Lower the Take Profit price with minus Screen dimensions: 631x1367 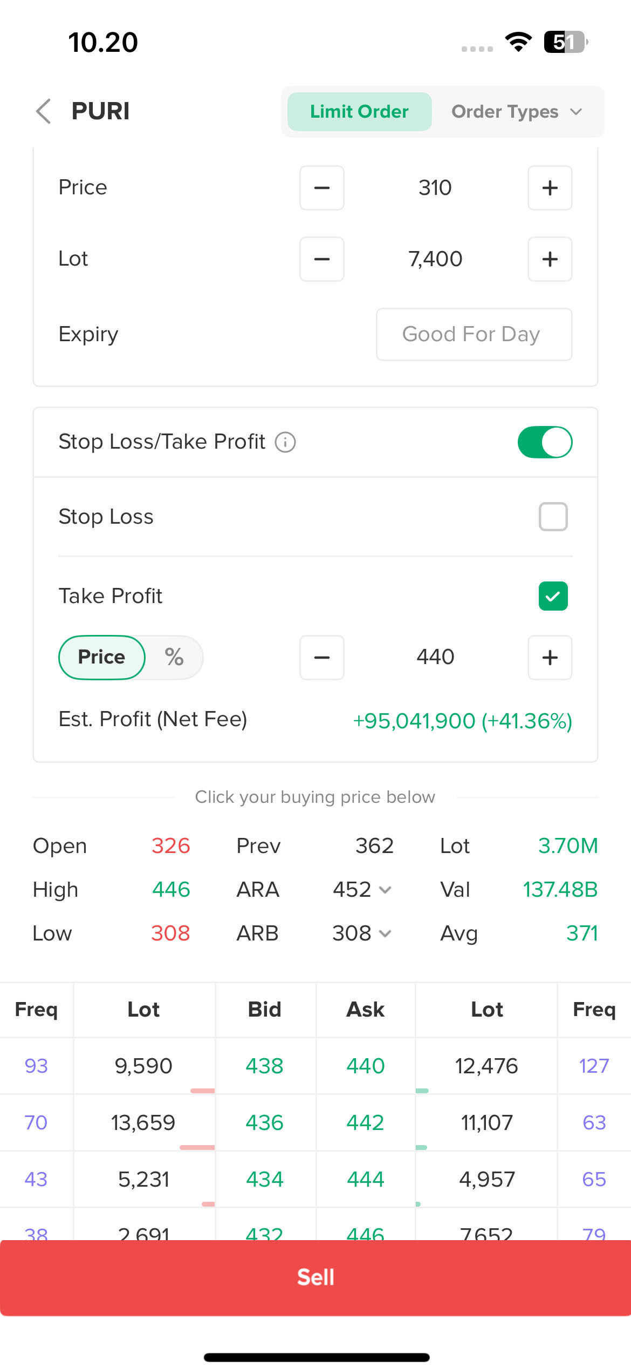pos(322,658)
